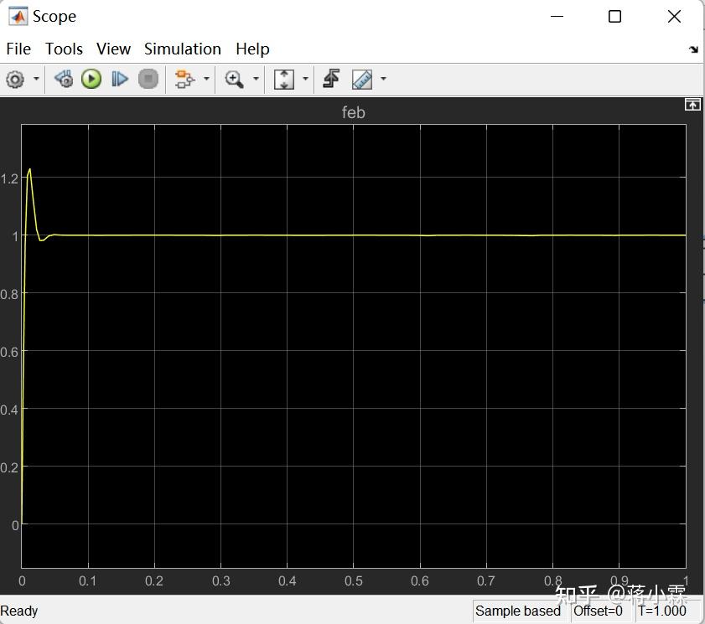705x624 pixels.
Task: Click the grayed-out Stop simulation icon
Action: pyautogui.click(x=146, y=79)
